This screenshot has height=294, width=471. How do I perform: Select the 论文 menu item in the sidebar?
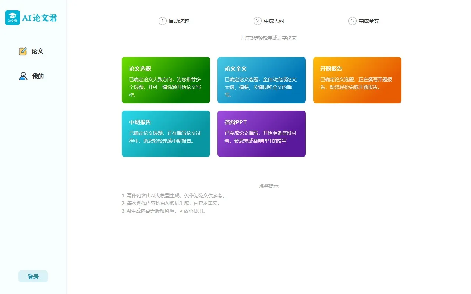click(x=36, y=51)
